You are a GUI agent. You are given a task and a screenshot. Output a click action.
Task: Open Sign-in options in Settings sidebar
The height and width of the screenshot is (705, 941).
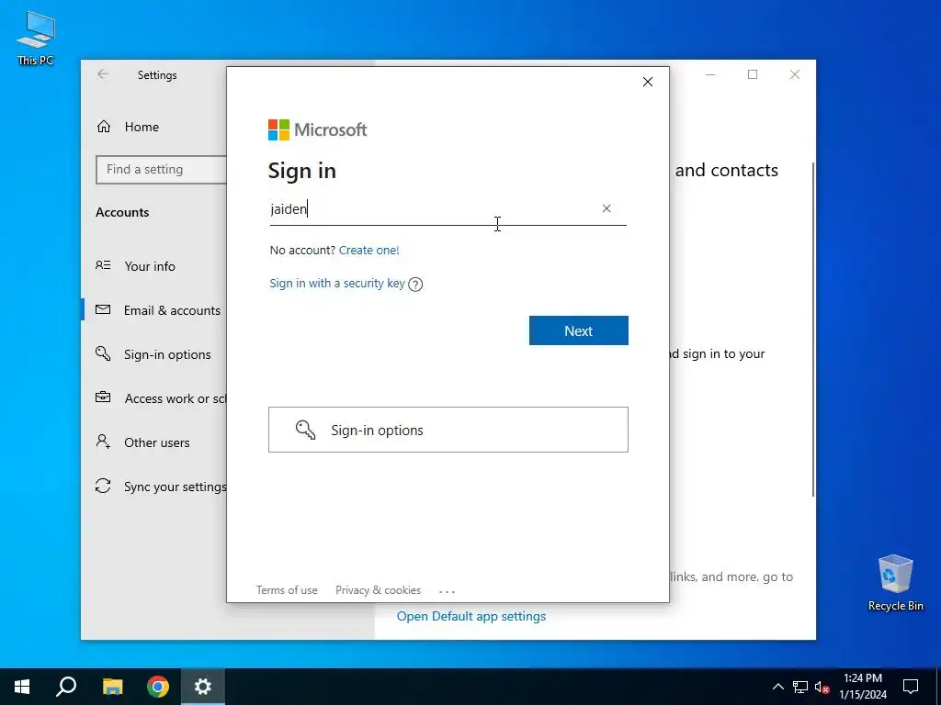coord(167,354)
